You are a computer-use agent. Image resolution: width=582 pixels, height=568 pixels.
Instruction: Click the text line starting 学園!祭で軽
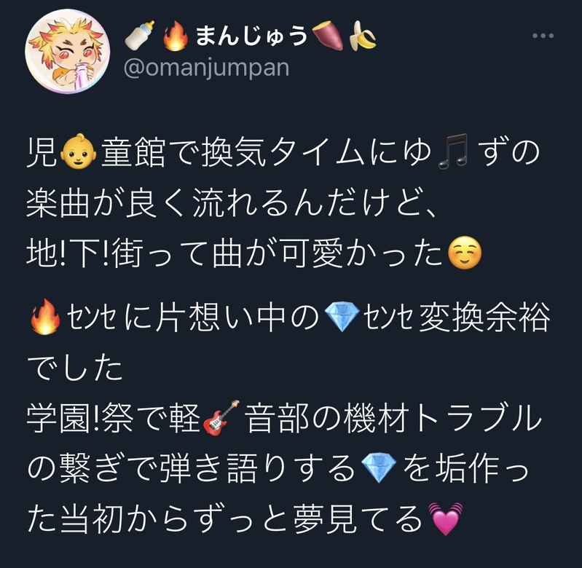tap(284, 417)
